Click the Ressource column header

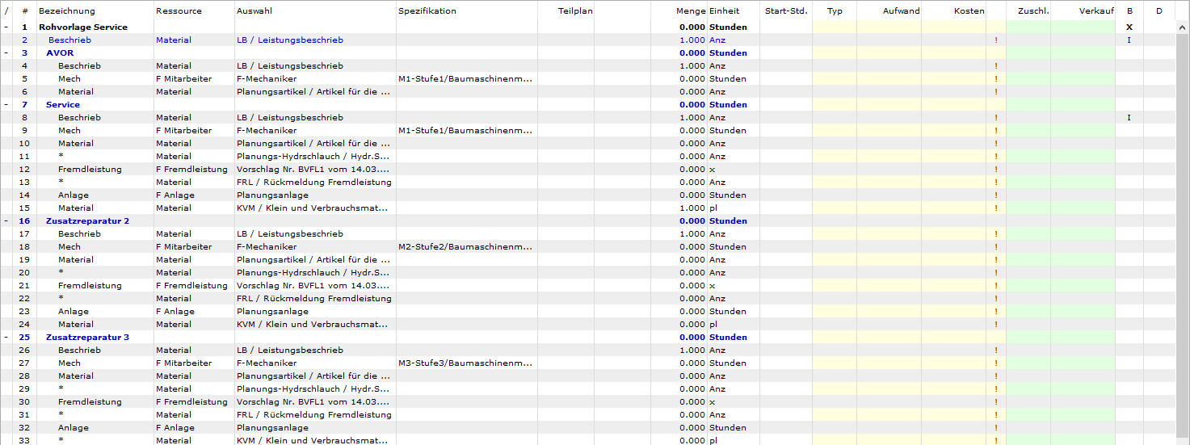pos(179,11)
